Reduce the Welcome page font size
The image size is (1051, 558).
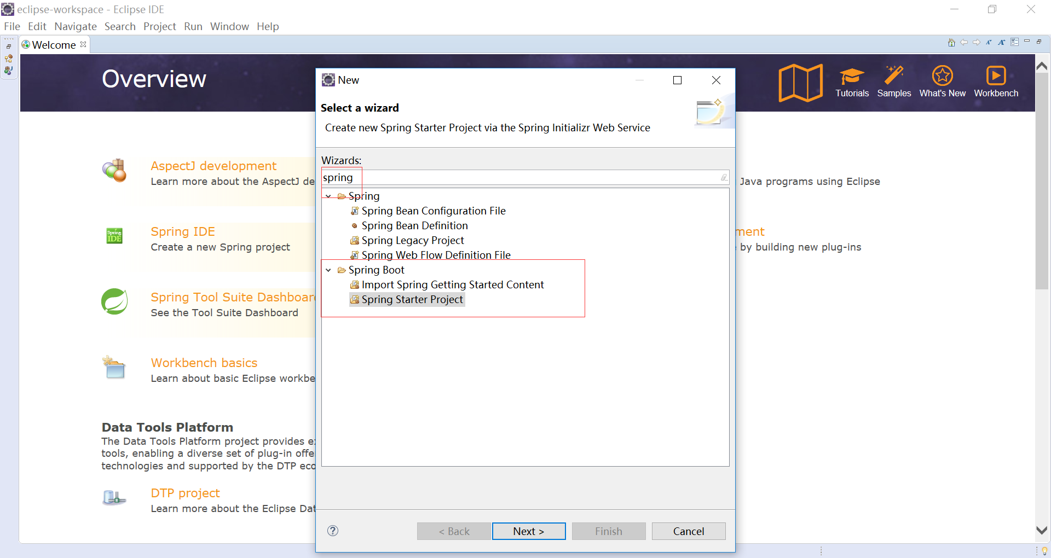[x=989, y=42]
